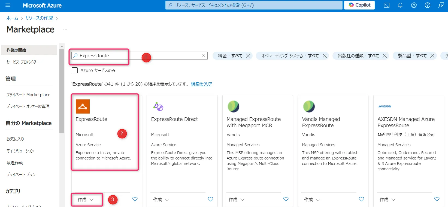Open the ExpressRoute card title

click(91, 119)
